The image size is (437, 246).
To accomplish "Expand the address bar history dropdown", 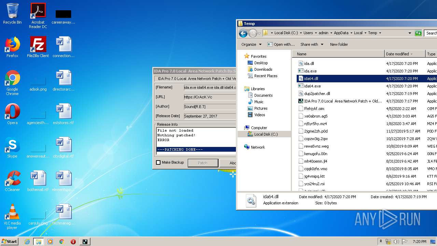I will (x=410, y=33).
